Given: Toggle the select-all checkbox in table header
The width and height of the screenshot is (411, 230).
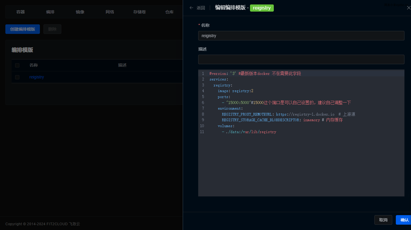Looking at the screenshot, I should click(17, 65).
